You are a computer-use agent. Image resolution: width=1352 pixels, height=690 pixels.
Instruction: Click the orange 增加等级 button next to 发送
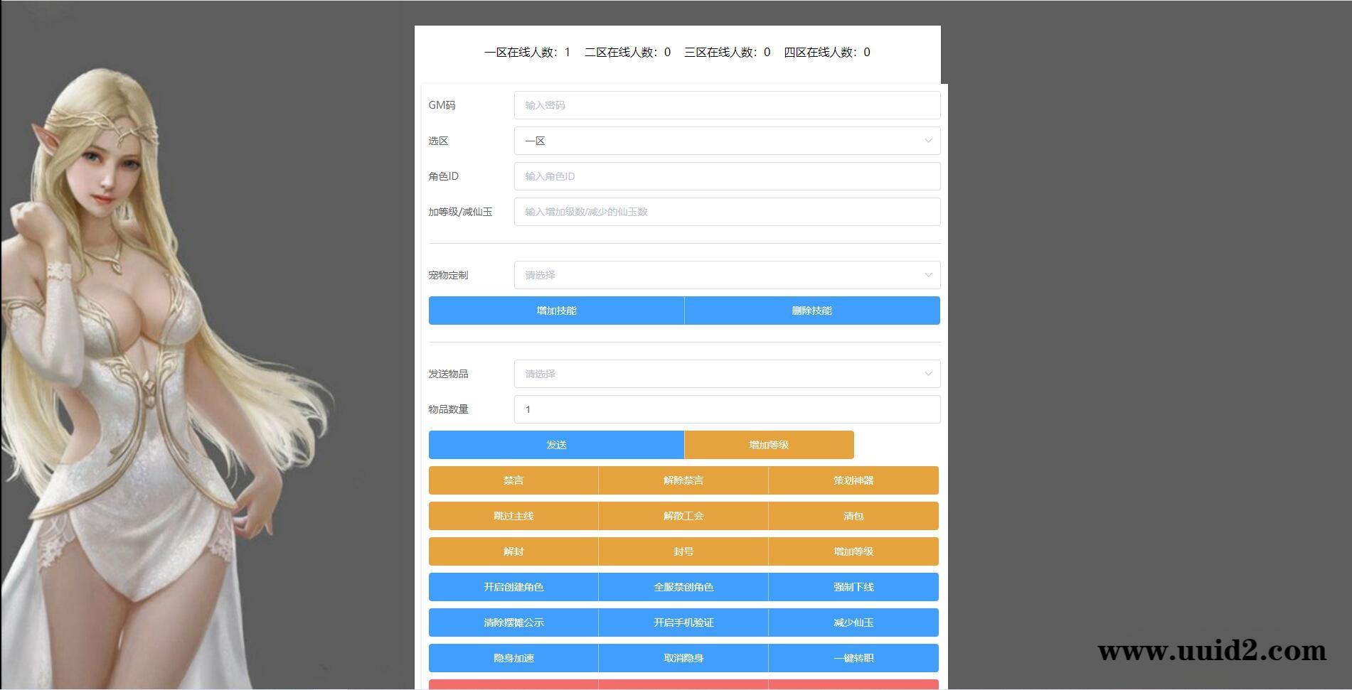768,444
